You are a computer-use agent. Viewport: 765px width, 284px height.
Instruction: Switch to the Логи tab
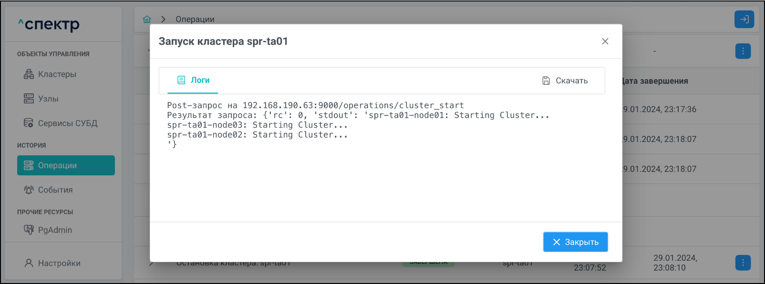pyautogui.click(x=193, y=81)
